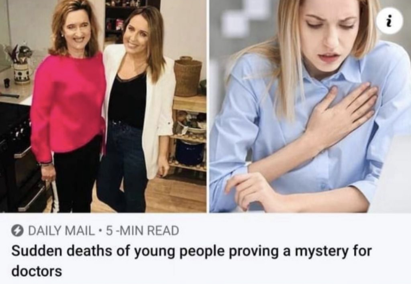Click the wicker basket in left photo
The height and width of the screenshot is (284, 411).
[188, 76]
